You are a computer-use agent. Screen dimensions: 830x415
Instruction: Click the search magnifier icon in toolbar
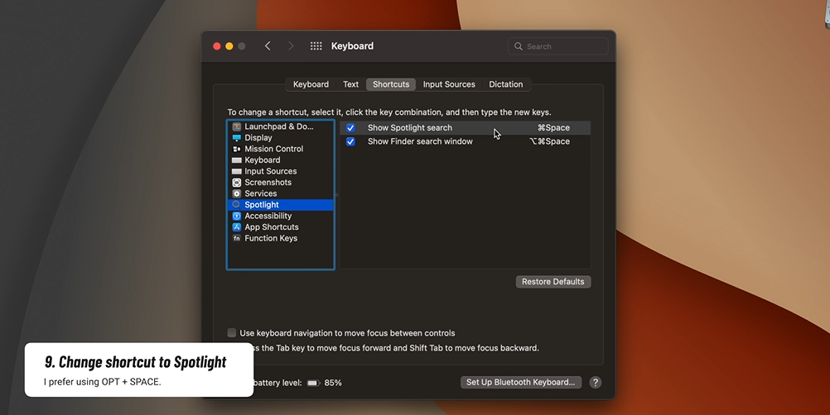[519, 46]
